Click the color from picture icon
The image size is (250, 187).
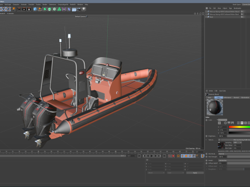[232, 123]
